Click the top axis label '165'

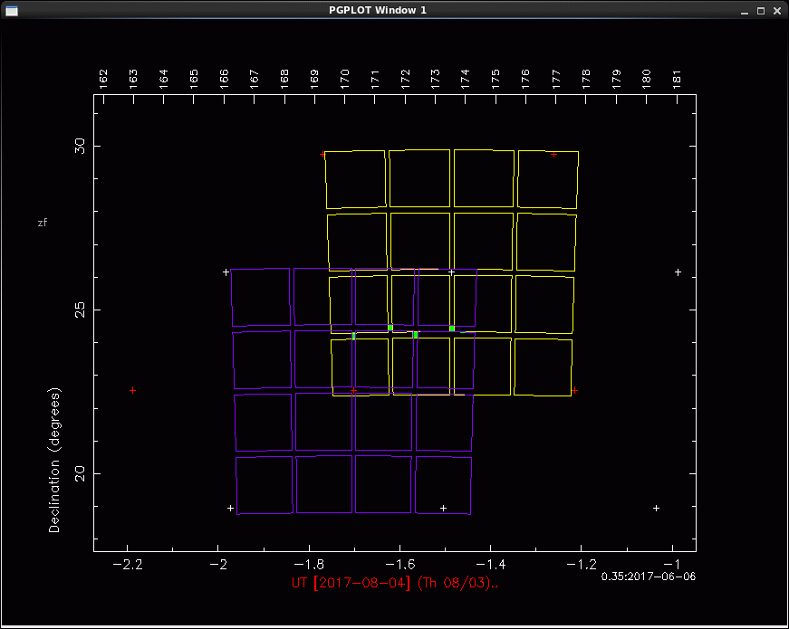coord(194,80)
